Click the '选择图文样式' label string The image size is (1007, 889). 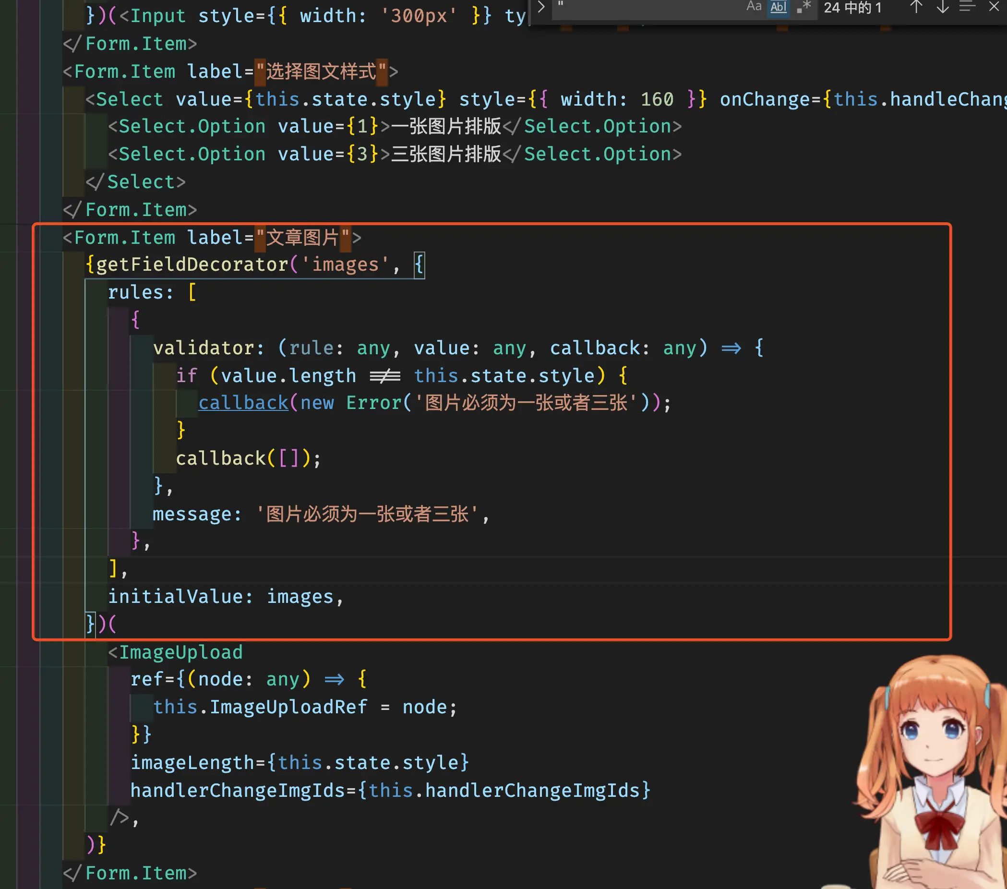[321, 72]
